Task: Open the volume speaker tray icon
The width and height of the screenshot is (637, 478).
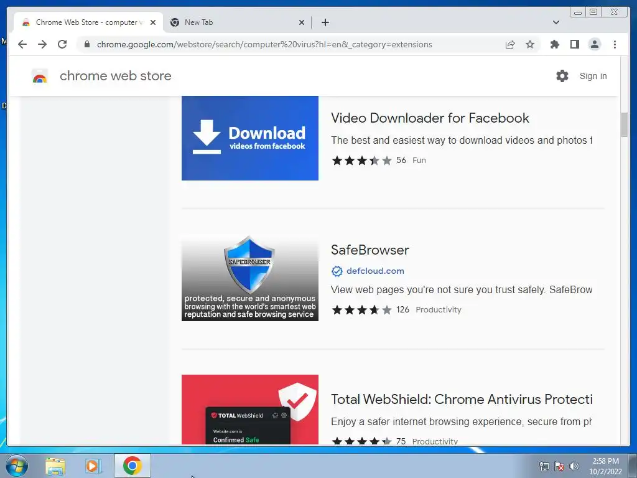Action: 574,466
